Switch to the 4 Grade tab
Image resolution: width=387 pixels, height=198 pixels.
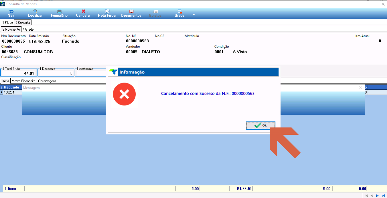(x=28, y=29)
